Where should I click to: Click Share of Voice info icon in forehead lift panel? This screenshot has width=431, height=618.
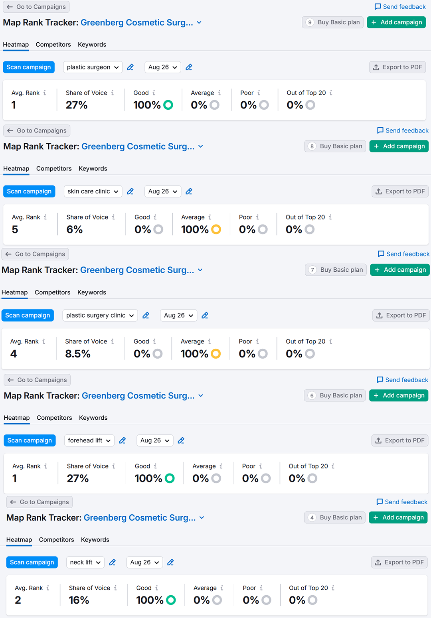114,466
